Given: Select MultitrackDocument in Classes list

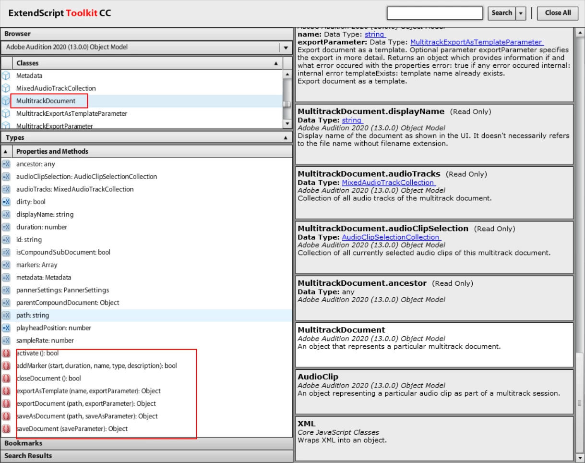Looking at the screenshot, I should point(142,101).
